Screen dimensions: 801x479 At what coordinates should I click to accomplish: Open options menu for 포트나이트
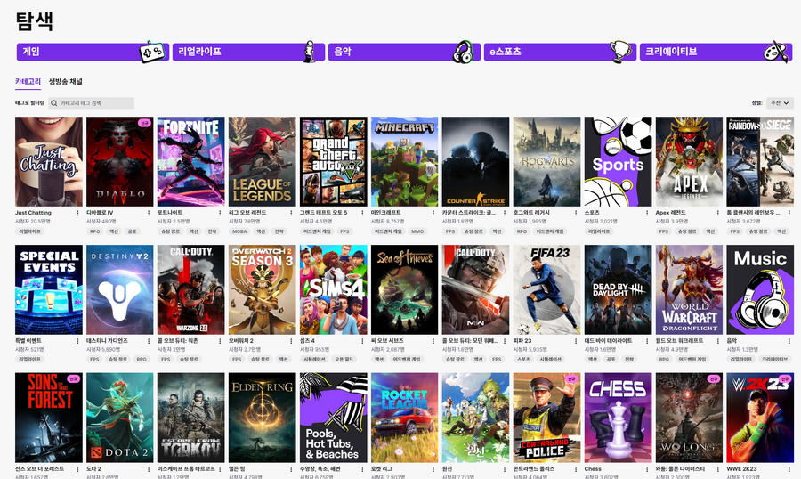point(220,213)
